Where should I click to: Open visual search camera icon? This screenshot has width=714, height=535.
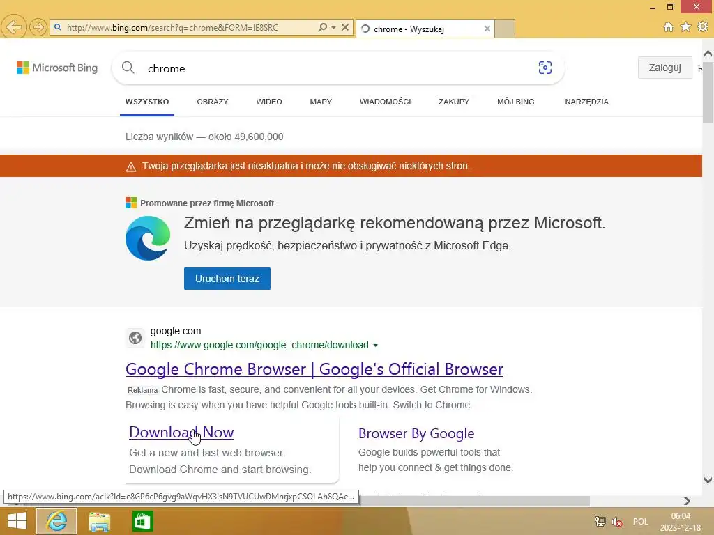click(x=545, y=68)
